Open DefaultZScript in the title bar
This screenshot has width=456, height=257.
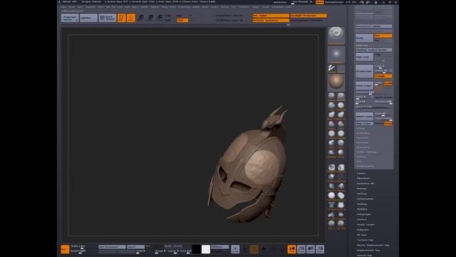tap(334, 2)
